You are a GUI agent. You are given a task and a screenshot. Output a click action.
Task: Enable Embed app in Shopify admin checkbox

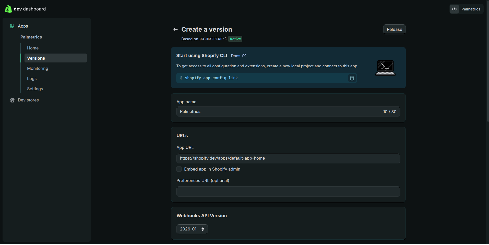click(x=179, y=169)
